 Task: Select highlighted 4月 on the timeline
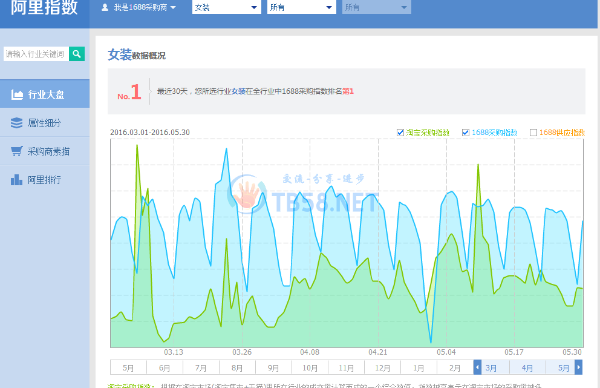[x=527, y=367]
